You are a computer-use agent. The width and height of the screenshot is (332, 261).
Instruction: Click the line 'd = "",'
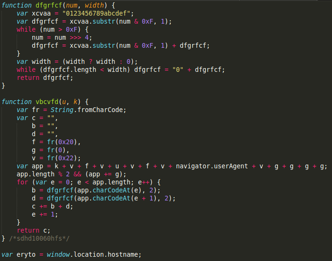coord(45,134)
